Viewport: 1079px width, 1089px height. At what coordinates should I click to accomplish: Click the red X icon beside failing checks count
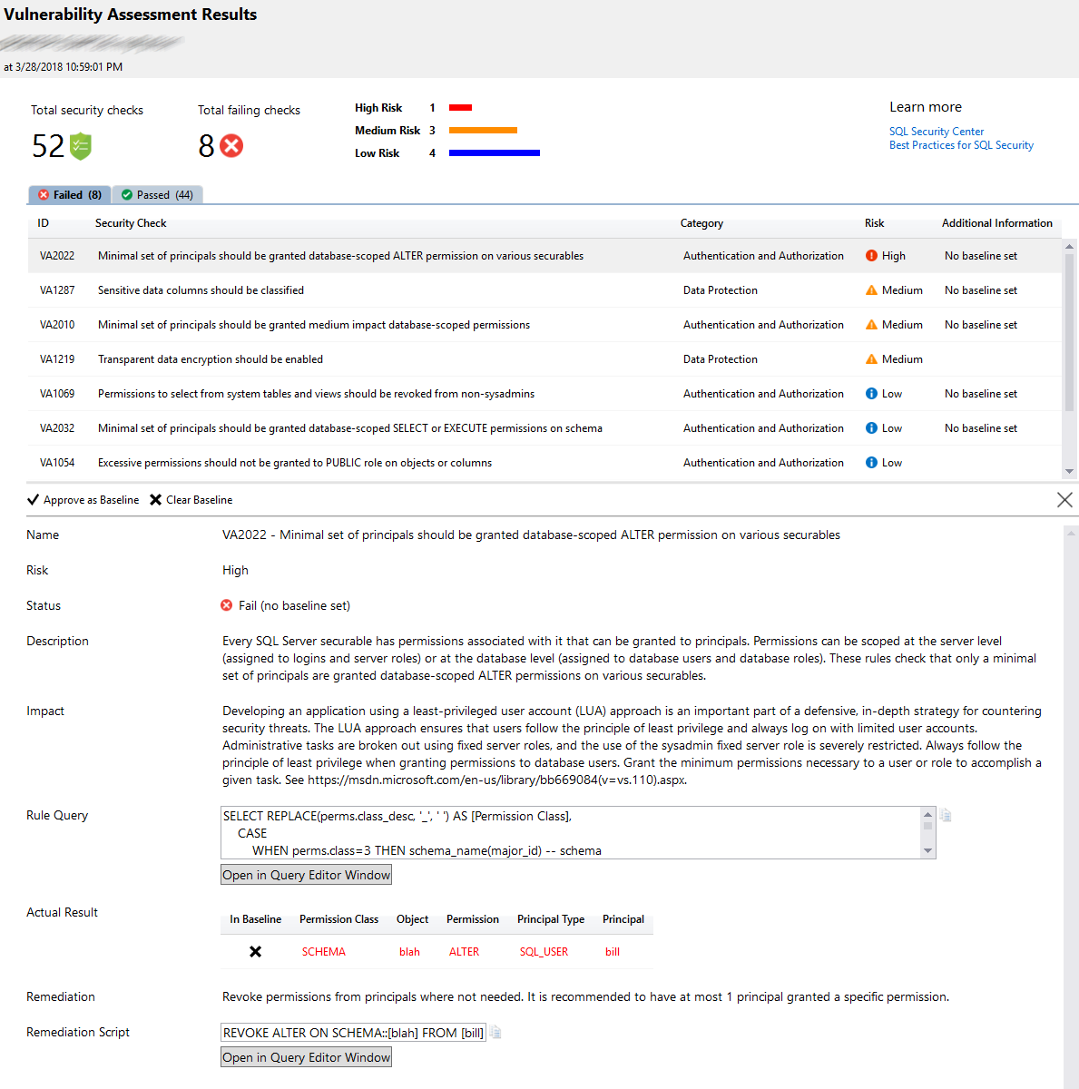[230, 145]
